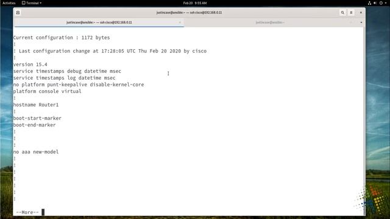Open terminal search with magnifier icon
390x219 pixels.
[x=342, y=12]
